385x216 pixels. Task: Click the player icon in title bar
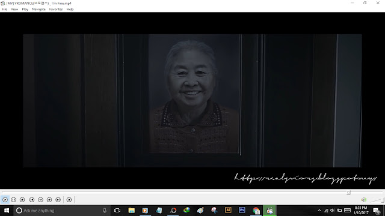click(x=2, y=3)
